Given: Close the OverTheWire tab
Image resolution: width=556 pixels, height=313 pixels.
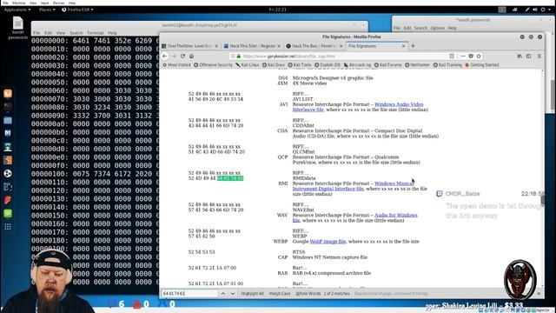Looking at the screenshot, I should point(216,46).
